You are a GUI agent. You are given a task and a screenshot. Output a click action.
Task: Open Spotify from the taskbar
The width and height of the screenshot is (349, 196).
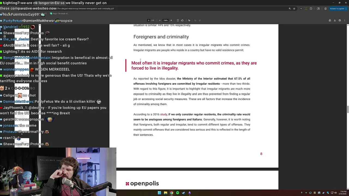(177, 193)
